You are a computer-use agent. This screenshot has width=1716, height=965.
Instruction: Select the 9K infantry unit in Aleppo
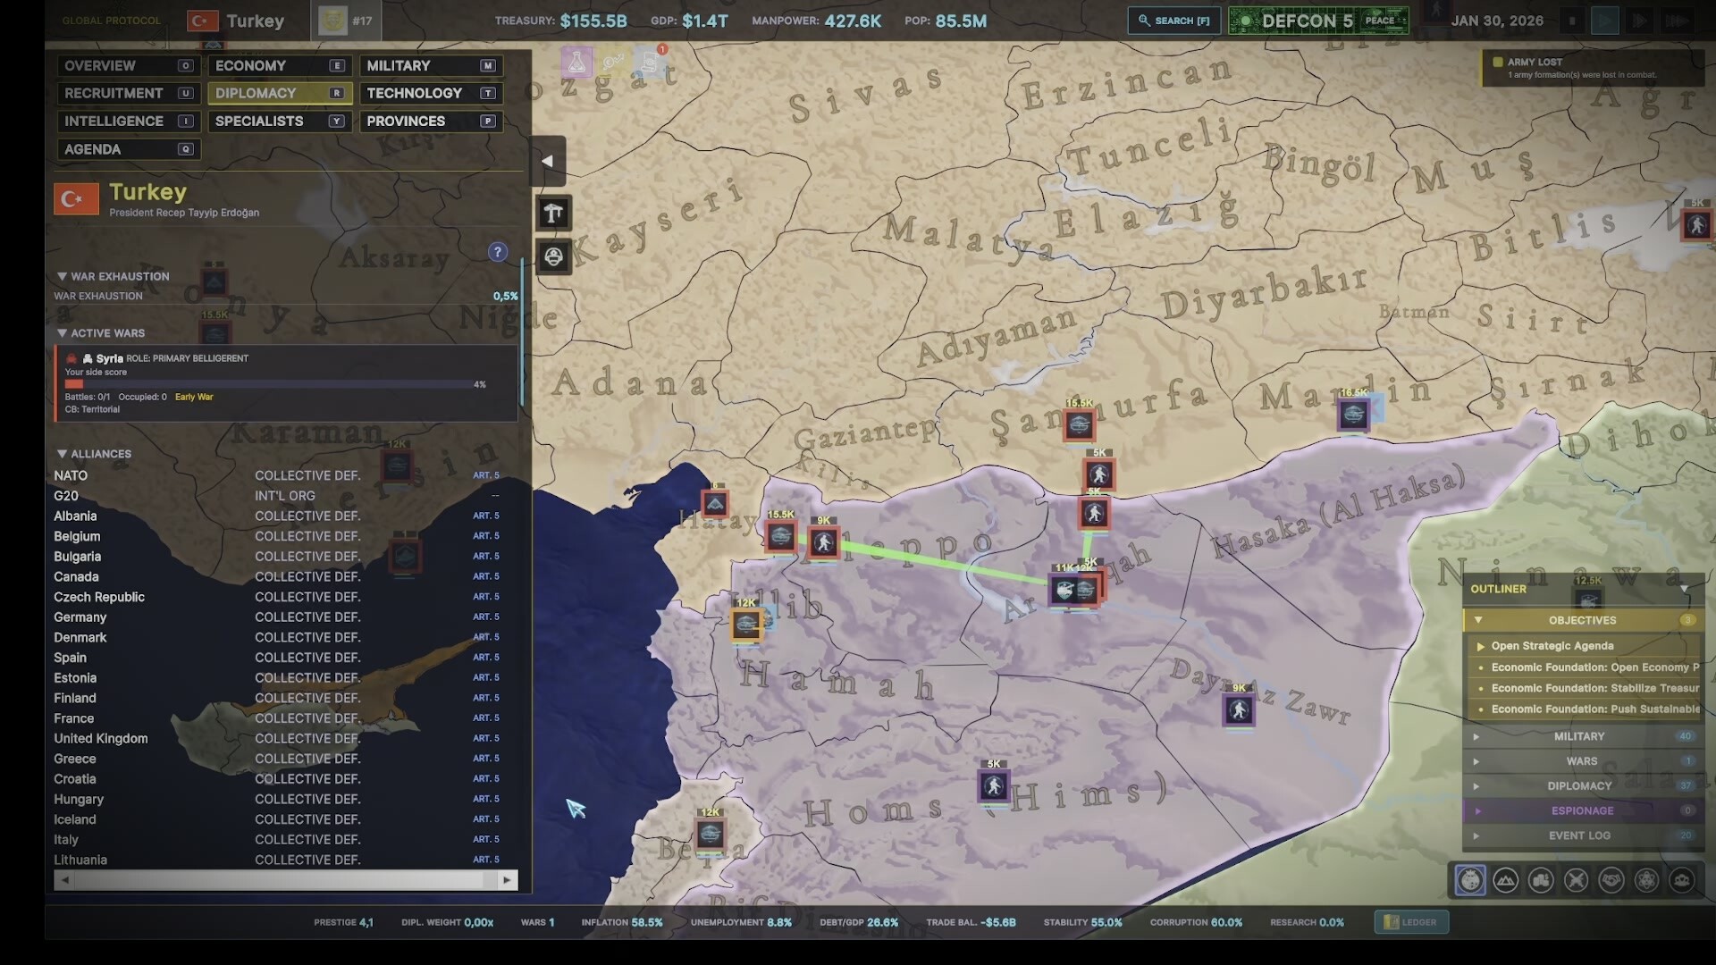click(824, 542)
